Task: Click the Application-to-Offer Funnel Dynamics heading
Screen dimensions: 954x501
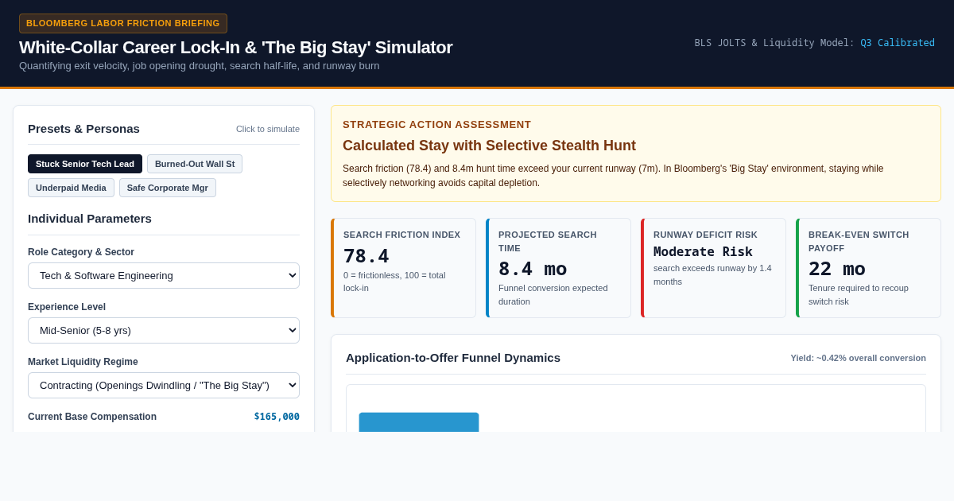Action: point(453,357)
